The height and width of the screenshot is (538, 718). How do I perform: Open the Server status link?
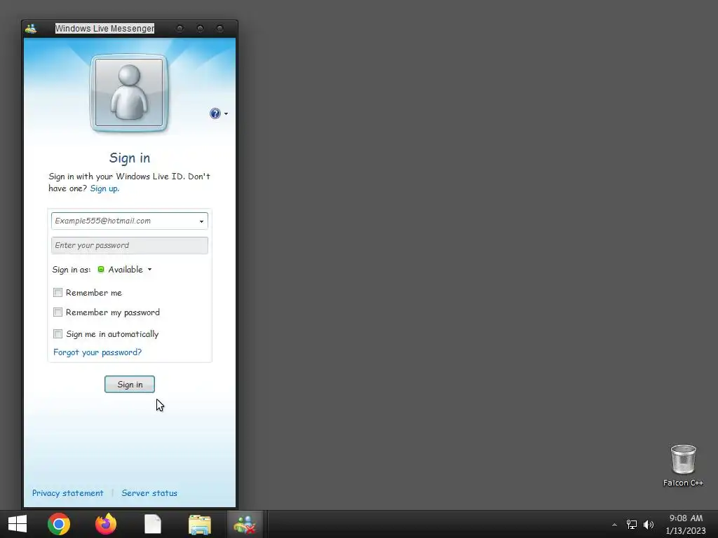(x=149, y=493)
